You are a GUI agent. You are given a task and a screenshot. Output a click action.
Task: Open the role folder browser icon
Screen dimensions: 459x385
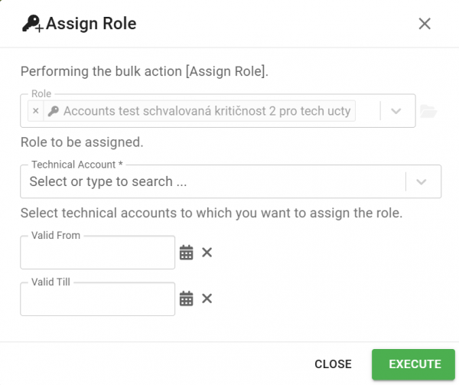point(428,111)
